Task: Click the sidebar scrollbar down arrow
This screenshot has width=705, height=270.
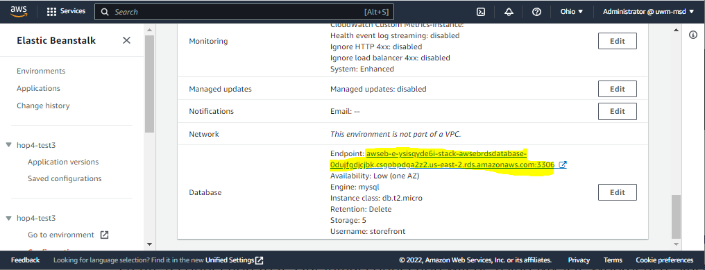Action: click(x=149, y=244)
